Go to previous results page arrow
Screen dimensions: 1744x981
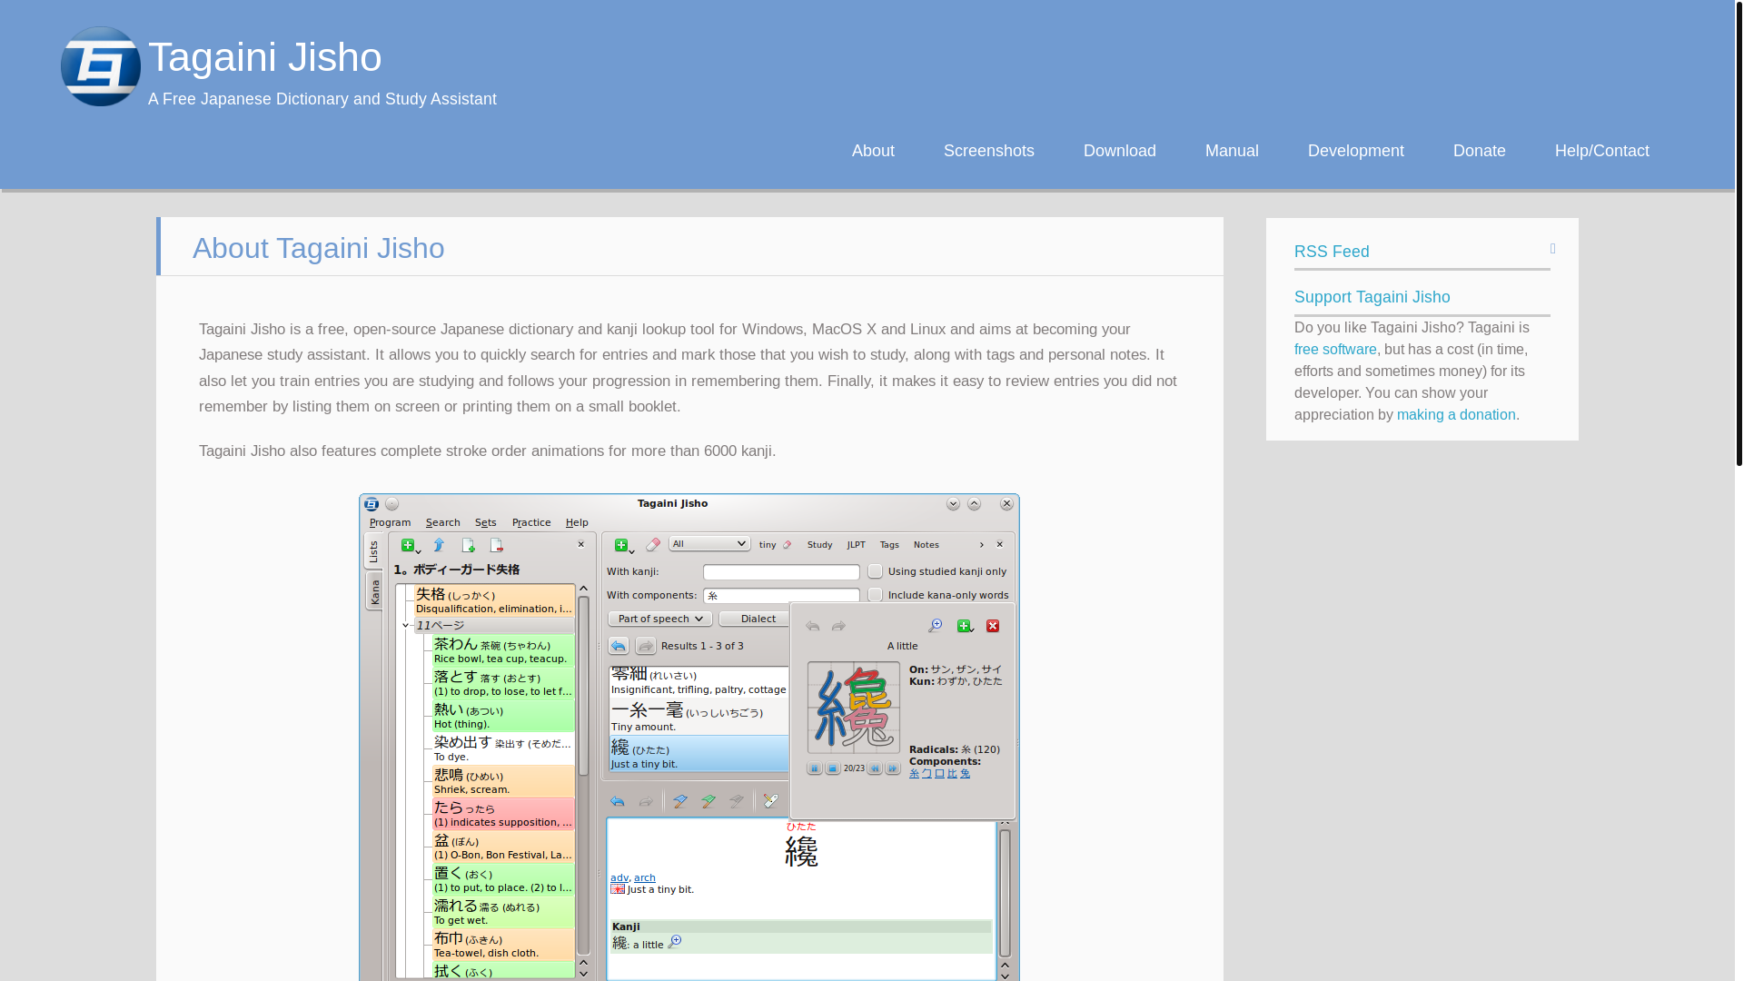pyautogui.click(x=619, y=646)
